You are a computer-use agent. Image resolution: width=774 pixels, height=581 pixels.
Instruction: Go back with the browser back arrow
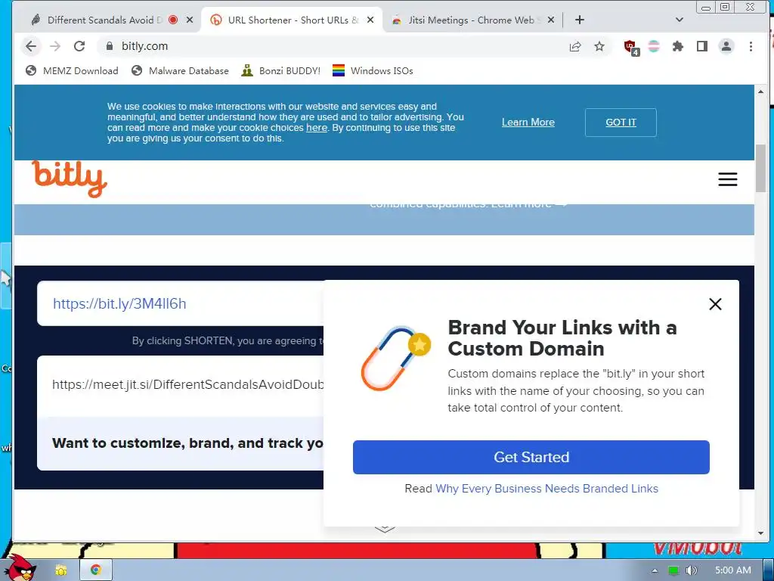pyautogui.click(x=30, y=46)
